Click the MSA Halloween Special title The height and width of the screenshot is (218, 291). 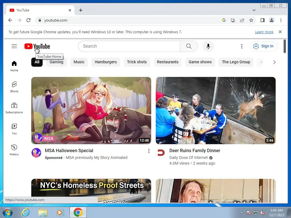click(69, 150)
